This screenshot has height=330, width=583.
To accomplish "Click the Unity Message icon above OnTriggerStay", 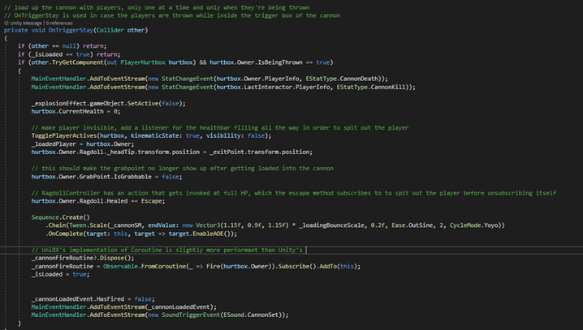I will click(6, 23).
